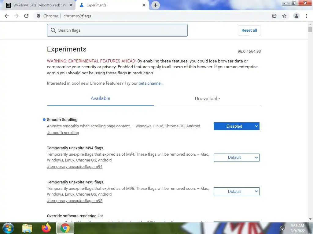Close the Experiments tab

point(144,5)
